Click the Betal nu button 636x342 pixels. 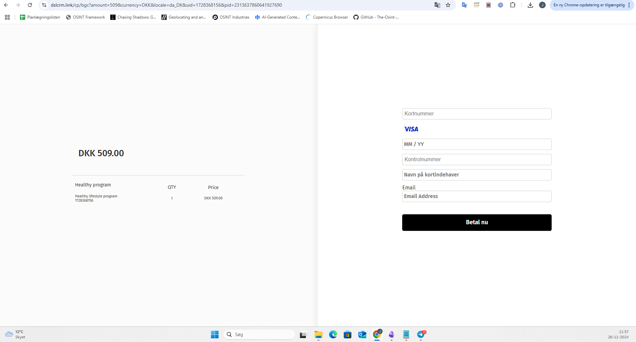[x=477, y=222]
